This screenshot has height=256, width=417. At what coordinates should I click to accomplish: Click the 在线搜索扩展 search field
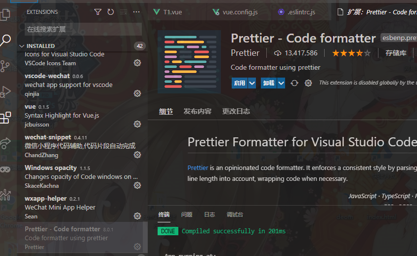click(x=83, y=29)
